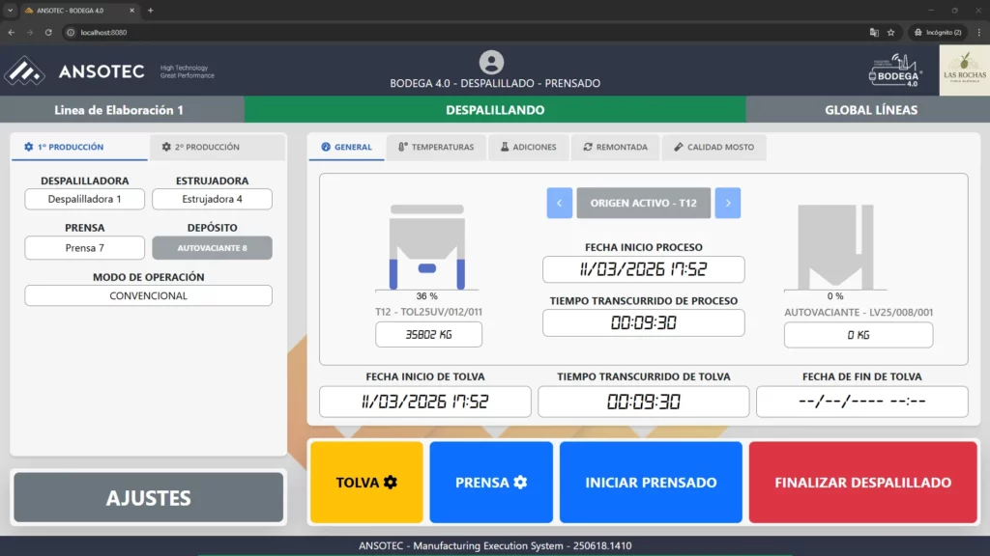The width and height of the screenshot is (990, 556).
Task: Close the ANSOTEC browser tab
Action: [131, 10]
